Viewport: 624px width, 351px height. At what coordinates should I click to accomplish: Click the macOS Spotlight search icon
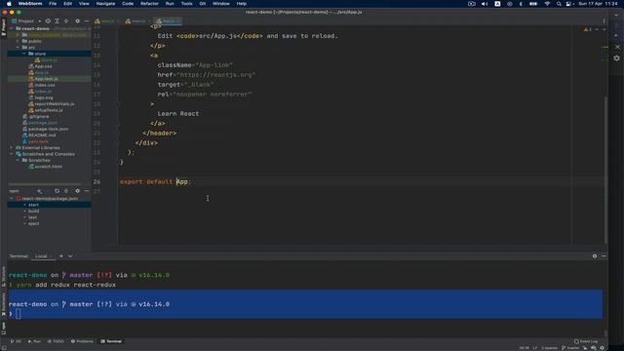click(x=559, y=4)
